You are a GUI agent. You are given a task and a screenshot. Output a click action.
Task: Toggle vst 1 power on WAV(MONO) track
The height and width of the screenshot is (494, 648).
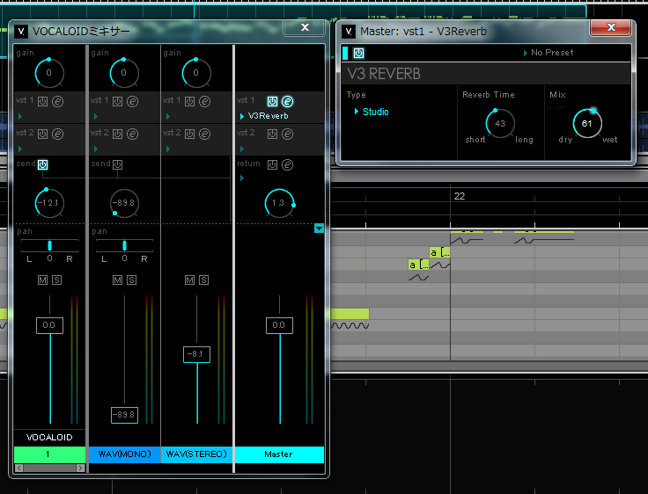[117, 101]
